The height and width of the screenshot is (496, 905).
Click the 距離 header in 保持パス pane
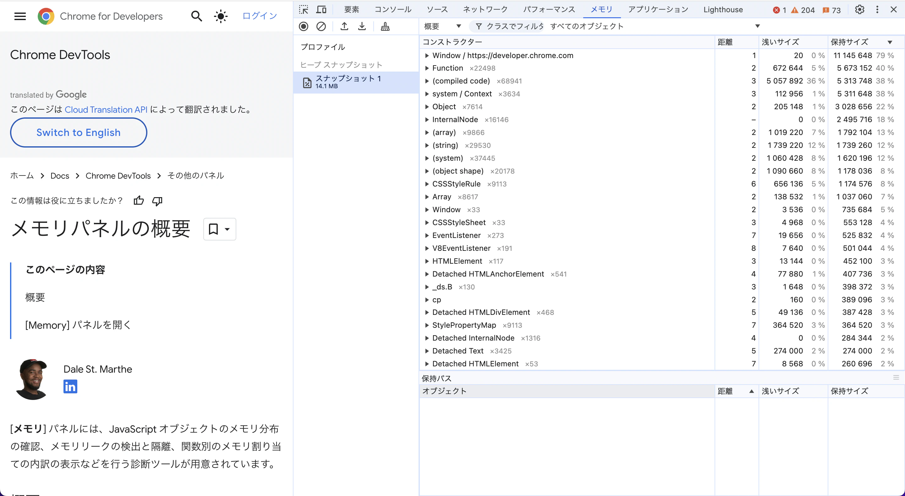point(736,391)
